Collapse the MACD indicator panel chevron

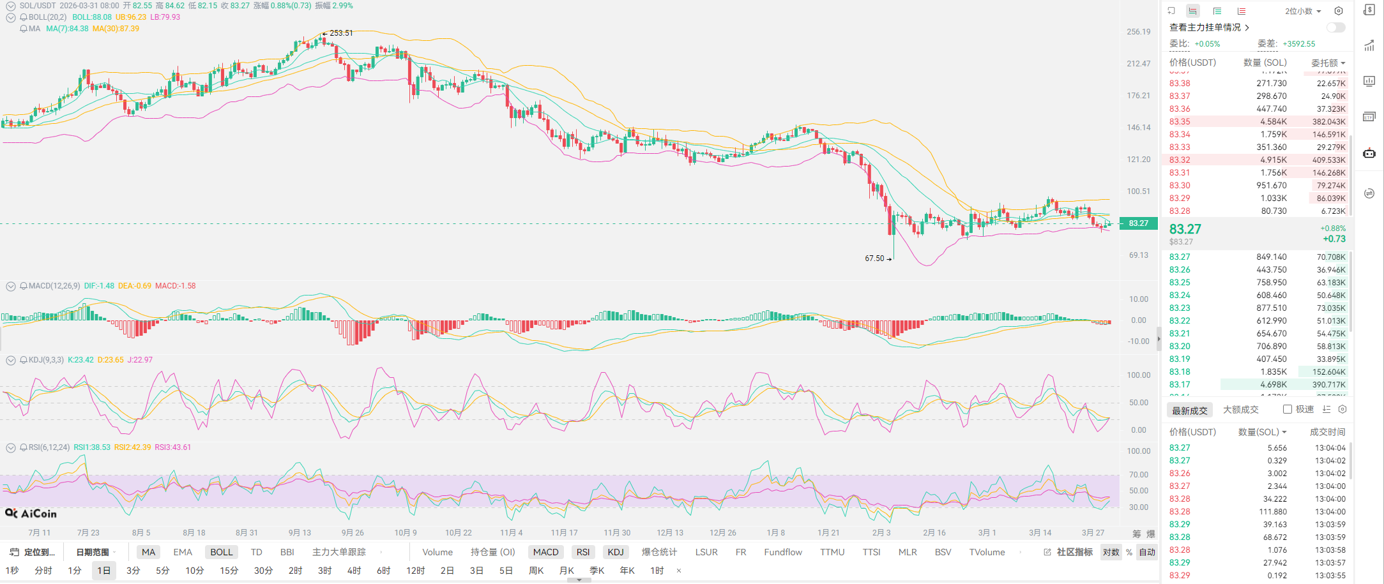tap(11, 287)
